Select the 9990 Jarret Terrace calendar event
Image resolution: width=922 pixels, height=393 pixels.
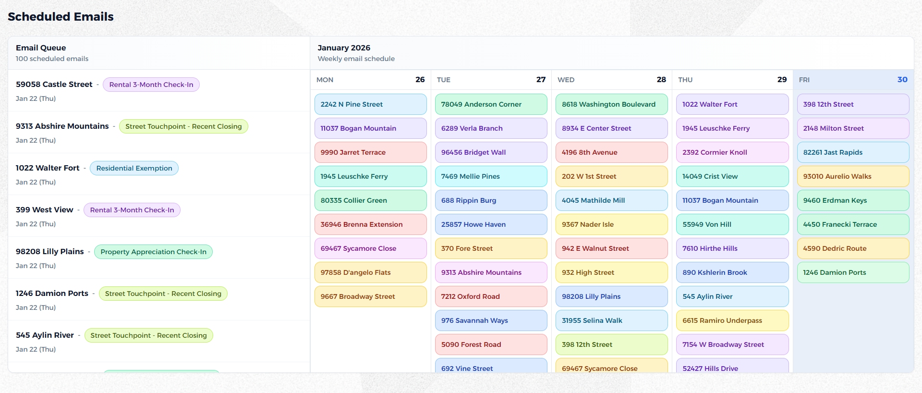[x=370, y=152]
